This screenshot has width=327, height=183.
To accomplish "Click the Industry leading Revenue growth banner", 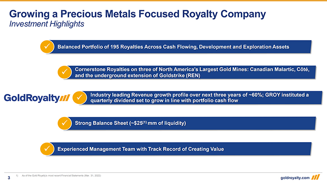I will [x=198, y=98].
